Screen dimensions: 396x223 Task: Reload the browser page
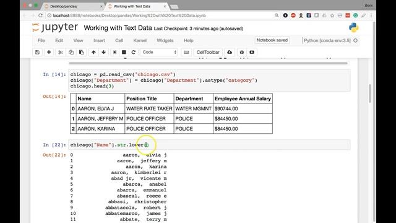click(x=40, y=15)
